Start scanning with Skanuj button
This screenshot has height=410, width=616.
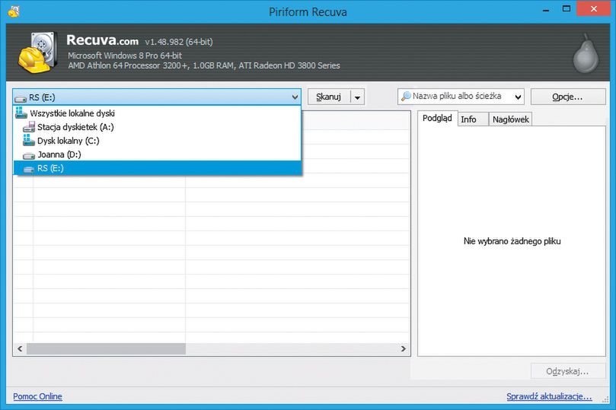tap(329, 97)
